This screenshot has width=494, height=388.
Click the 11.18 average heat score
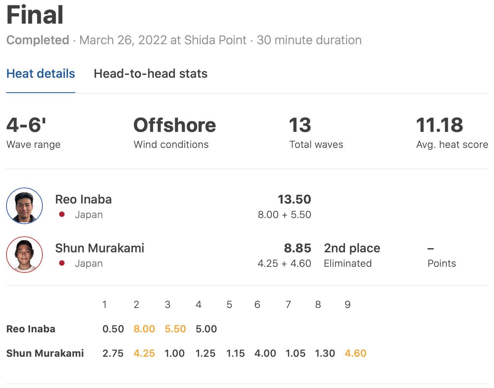click(x=439, y=125)
